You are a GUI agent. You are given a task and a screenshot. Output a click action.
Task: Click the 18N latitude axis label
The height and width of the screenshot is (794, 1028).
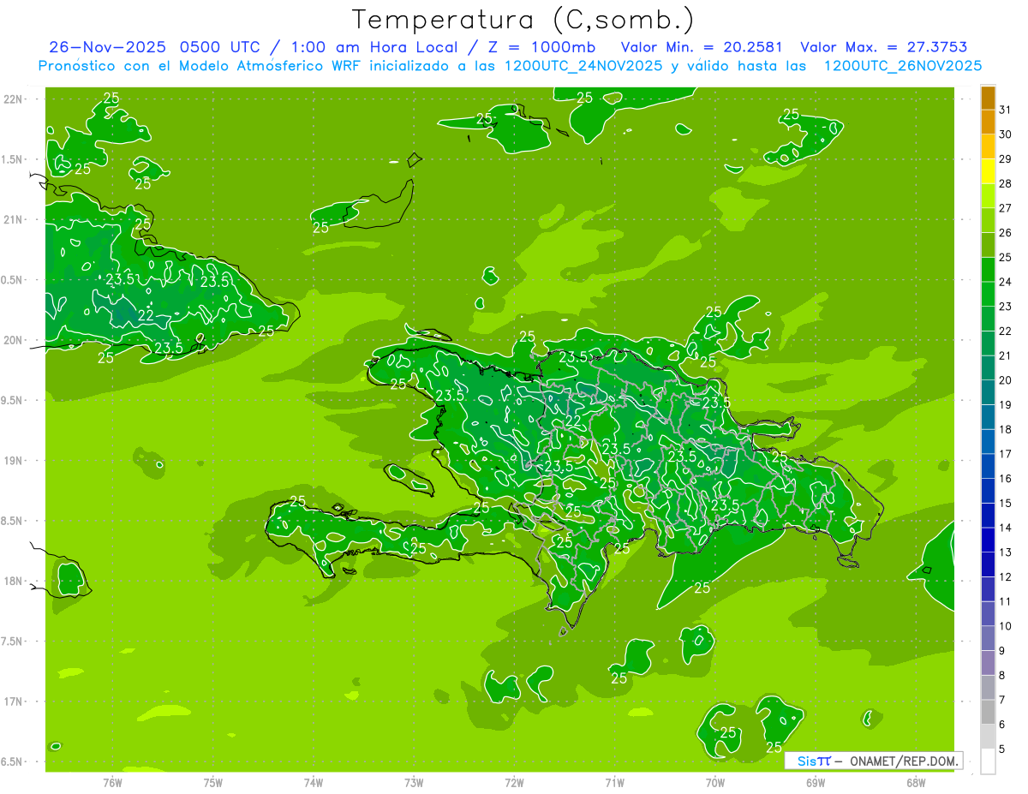pyautogui.click(x=13, y=581)
